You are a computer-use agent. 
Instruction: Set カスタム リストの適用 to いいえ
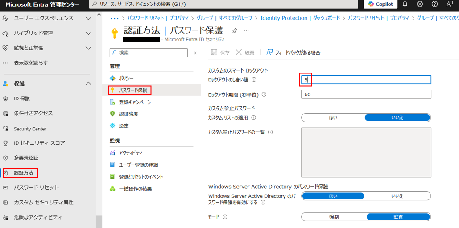tap(397, 118)
